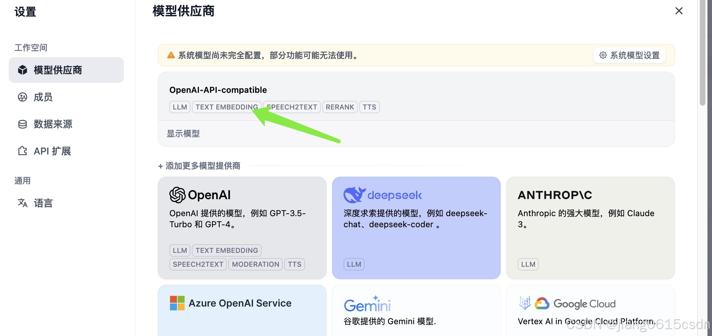
Task: Select the Anthropic provider card
Action: point(591,228)
